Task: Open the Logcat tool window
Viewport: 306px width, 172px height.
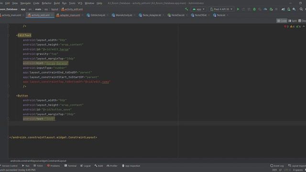Action: pos(86,166)
